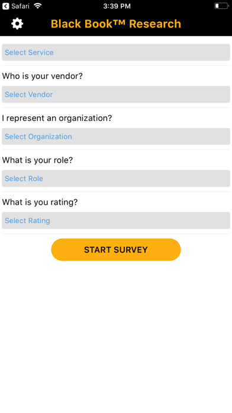
Task: Tap the back-to-Safari arrow icon
Action: pos(6,6)
